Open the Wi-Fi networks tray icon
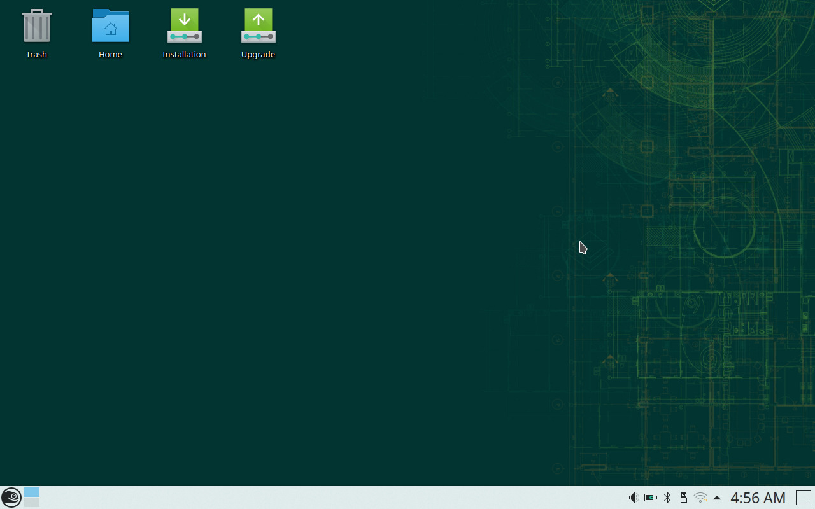The width and height of the screenshot is (815, 509). (x=700, y=498)
